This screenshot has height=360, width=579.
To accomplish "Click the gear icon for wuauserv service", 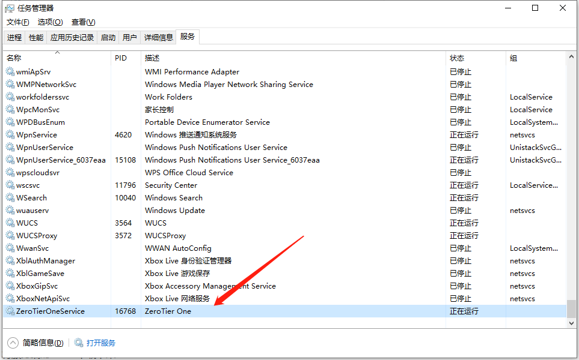I will click(x=10, y=211).
